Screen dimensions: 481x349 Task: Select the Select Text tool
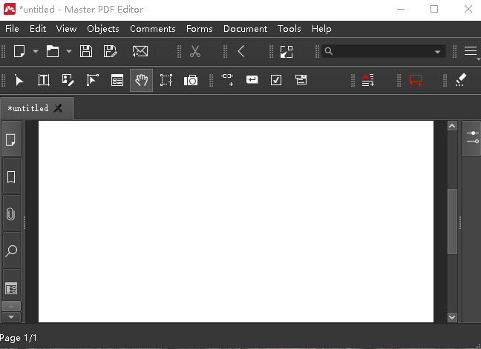(166, 80)
